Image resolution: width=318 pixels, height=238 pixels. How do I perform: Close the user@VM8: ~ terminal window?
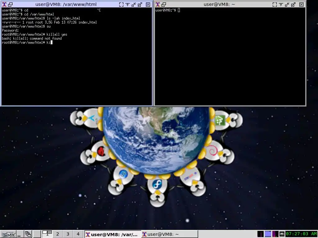point(302,4)
